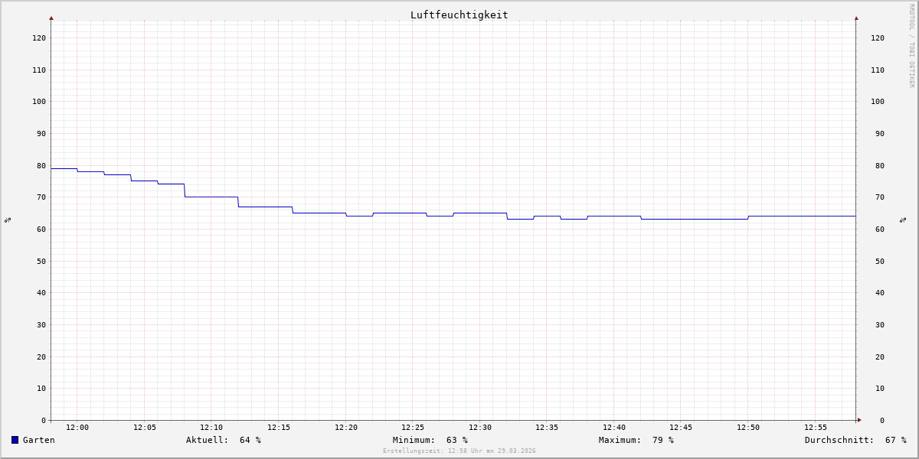The height and width of the screenshot is (459, 919).
Task: Click the 60 label on the left axis
Action: (x=41, y=229)
